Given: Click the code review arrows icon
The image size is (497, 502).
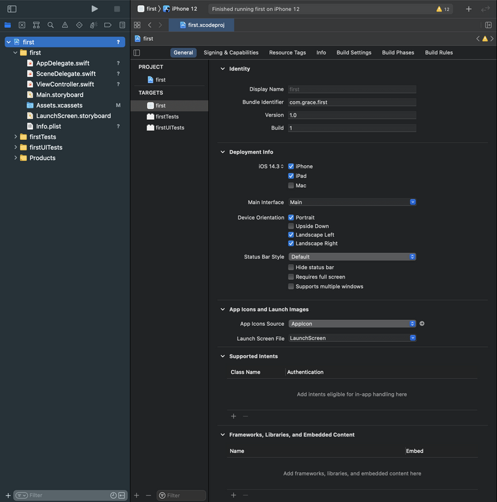Looking at the screenshot, I should pyautogui.click(x=485, y=9).
